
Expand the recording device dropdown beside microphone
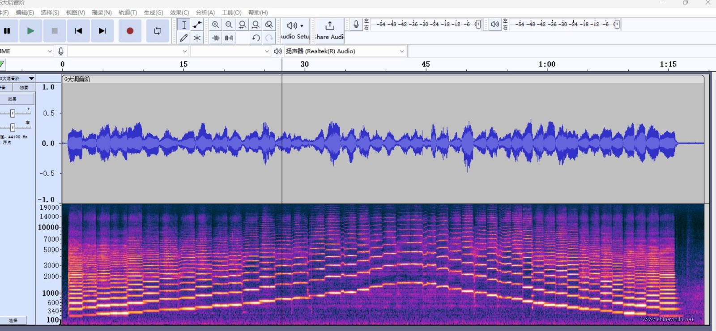pyautogui.click(x=128, y=51)
